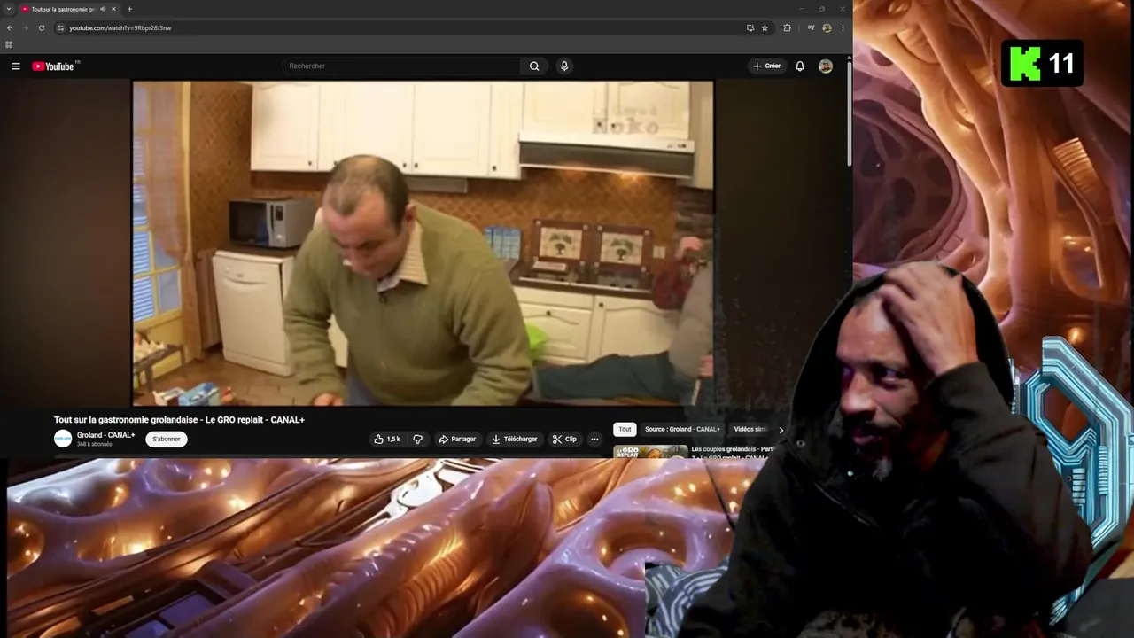Open a new browser tab
This screenshot has height=638, width=1134.
[129, 9]
